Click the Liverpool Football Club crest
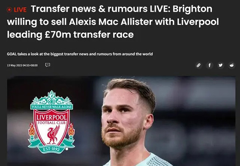The width and height of the screenshot is (240, 166). (52, 122)
